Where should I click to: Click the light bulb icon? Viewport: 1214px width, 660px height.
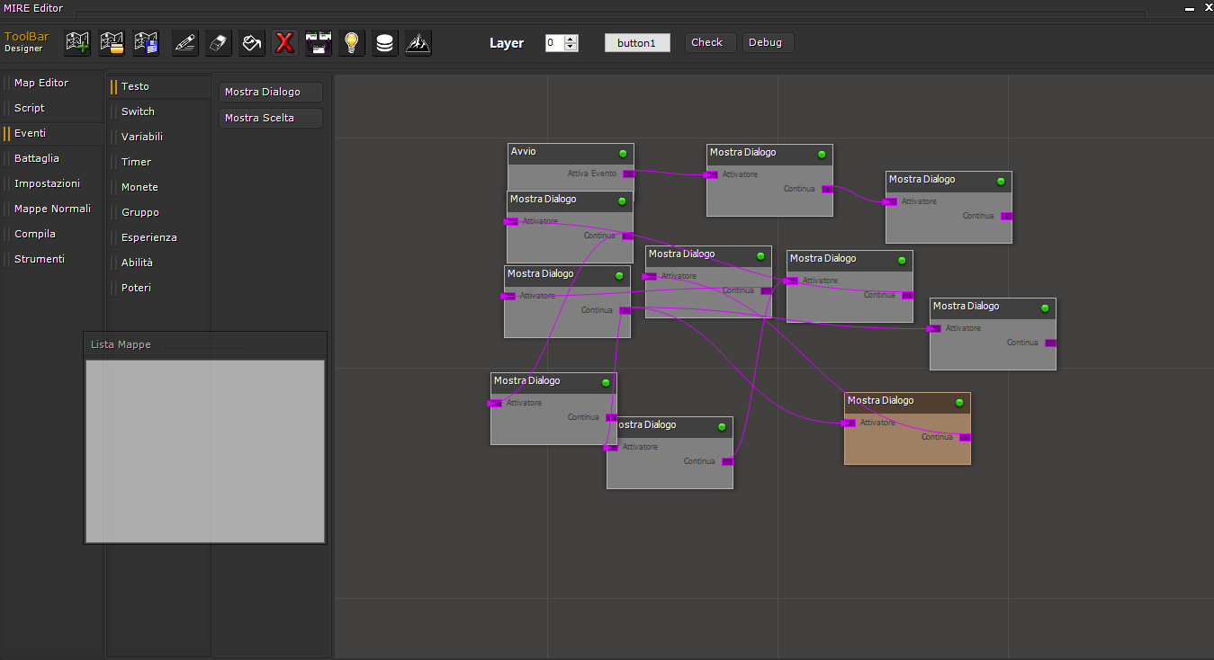[352, 42]
